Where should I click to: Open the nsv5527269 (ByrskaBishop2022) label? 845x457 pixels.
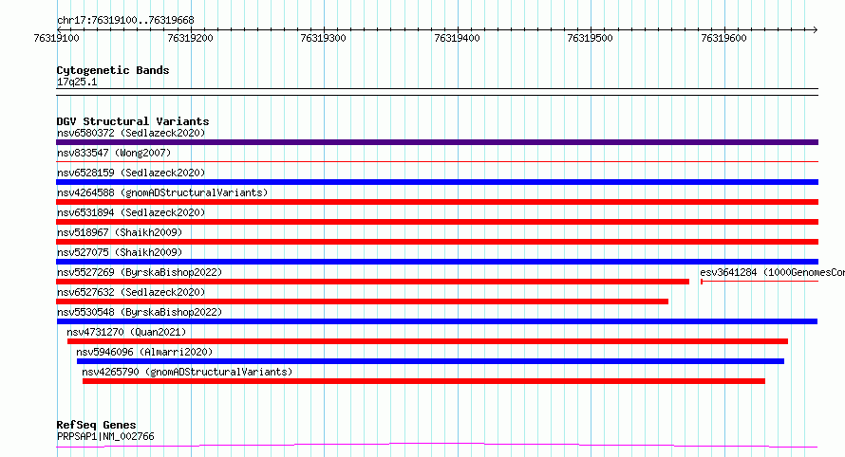click(x=140, y=272)
